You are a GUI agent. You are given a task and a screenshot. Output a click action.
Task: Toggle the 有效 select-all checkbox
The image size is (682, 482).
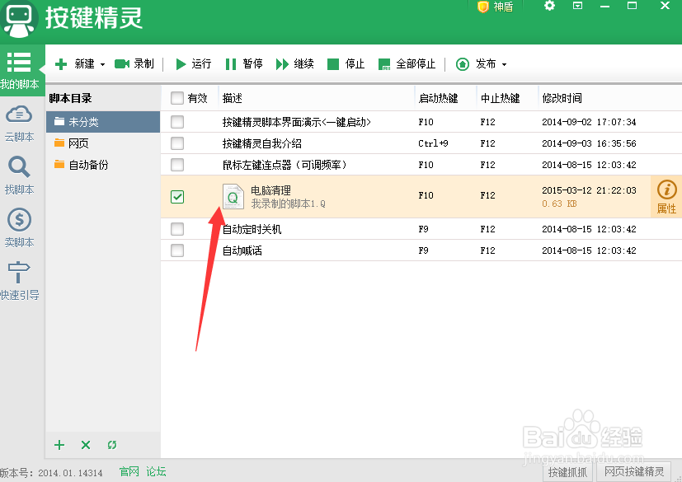click(x=177, y=98)
